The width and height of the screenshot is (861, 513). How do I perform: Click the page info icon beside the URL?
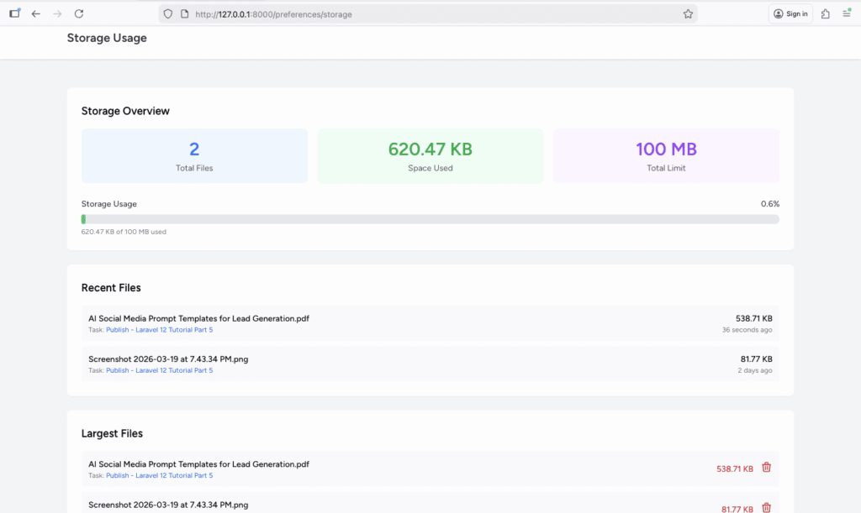(183, 14)
